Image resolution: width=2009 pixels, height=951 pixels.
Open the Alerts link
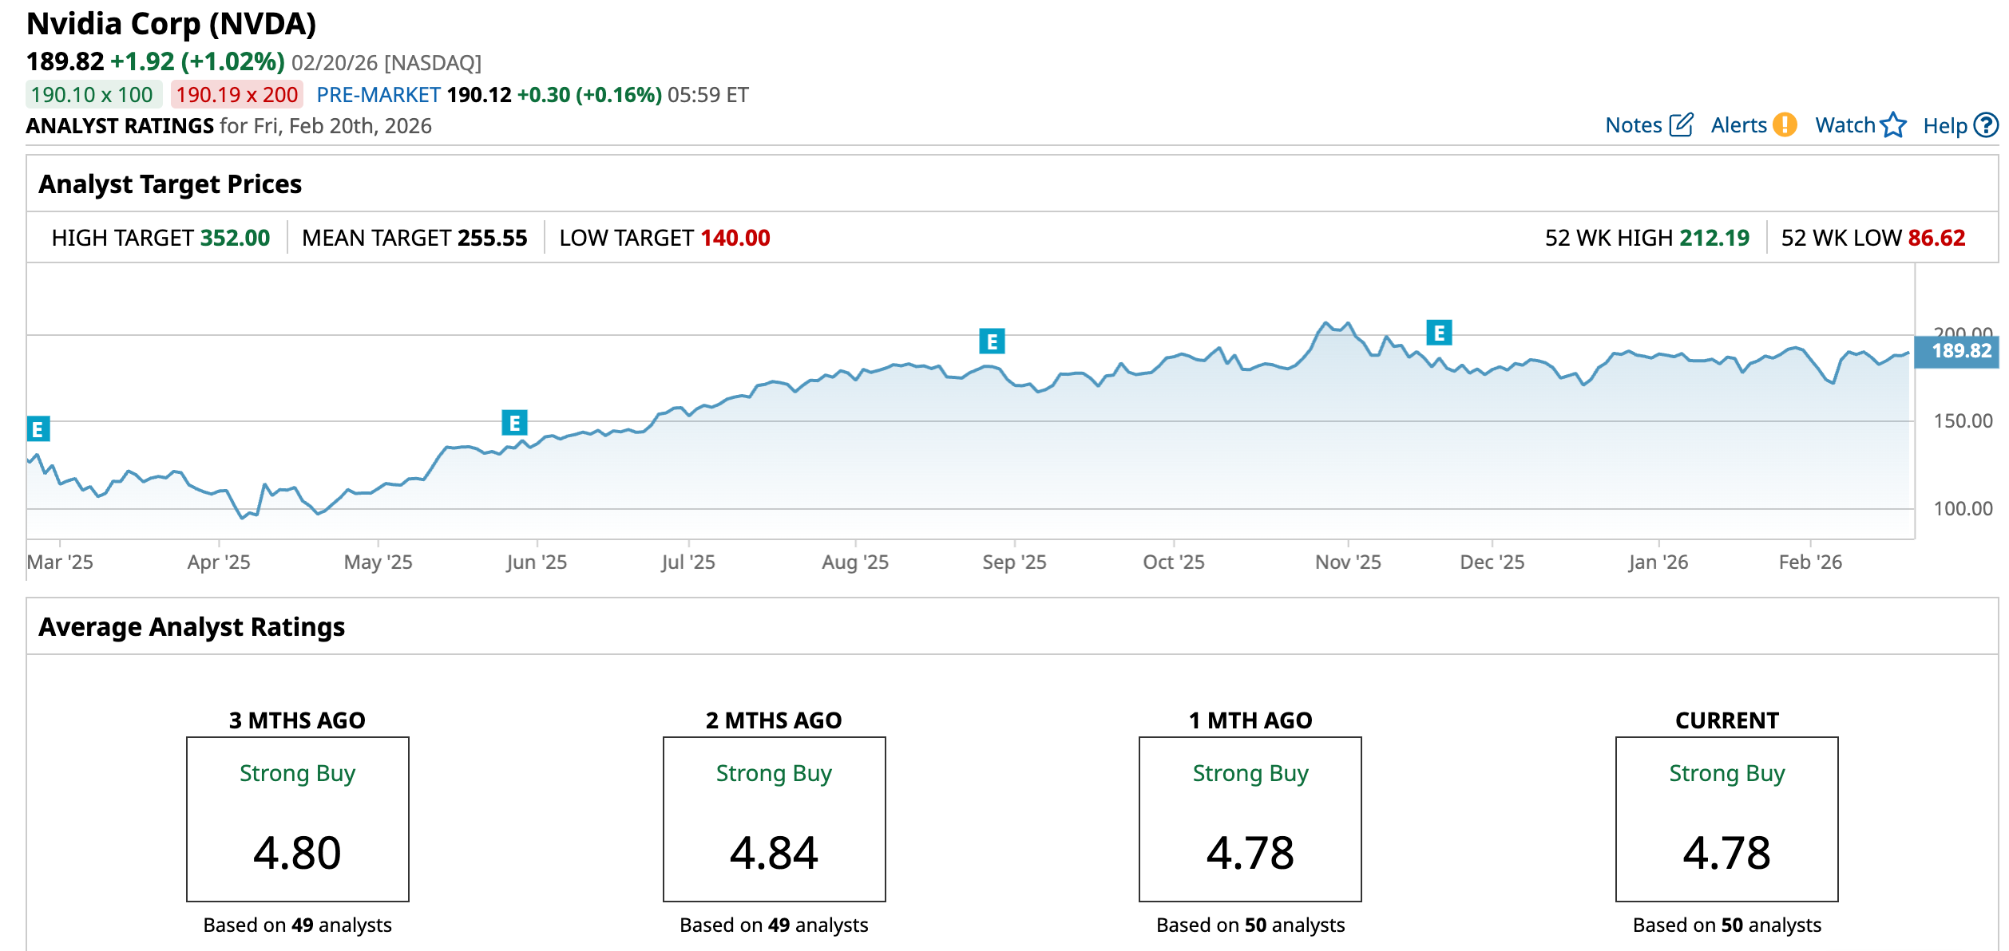[1738, 125]
